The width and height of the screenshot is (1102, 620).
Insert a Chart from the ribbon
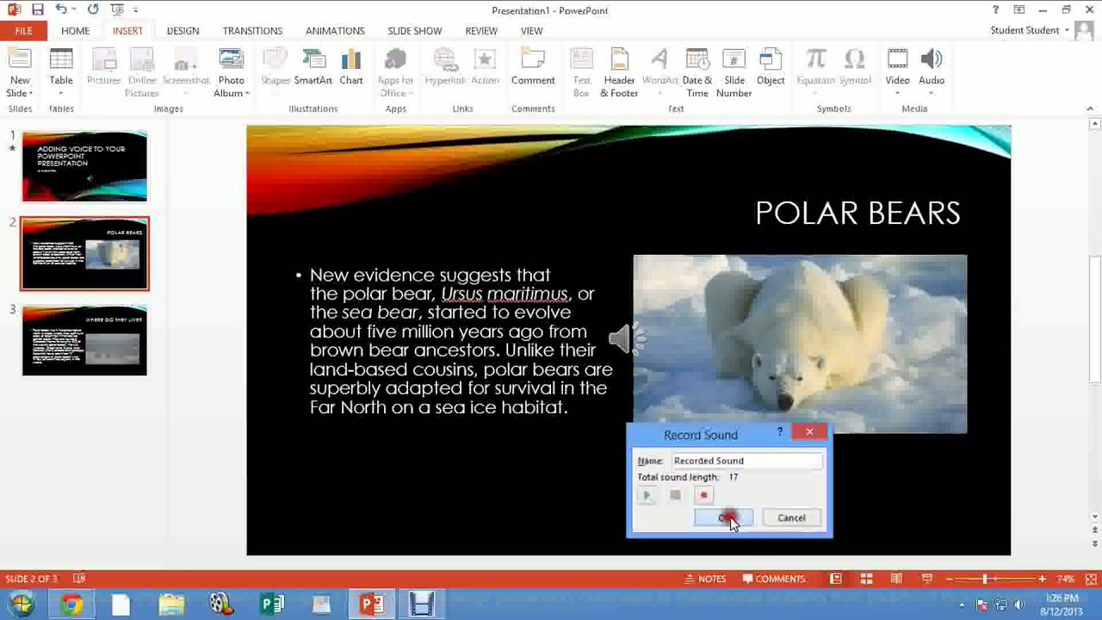[350, 67]
